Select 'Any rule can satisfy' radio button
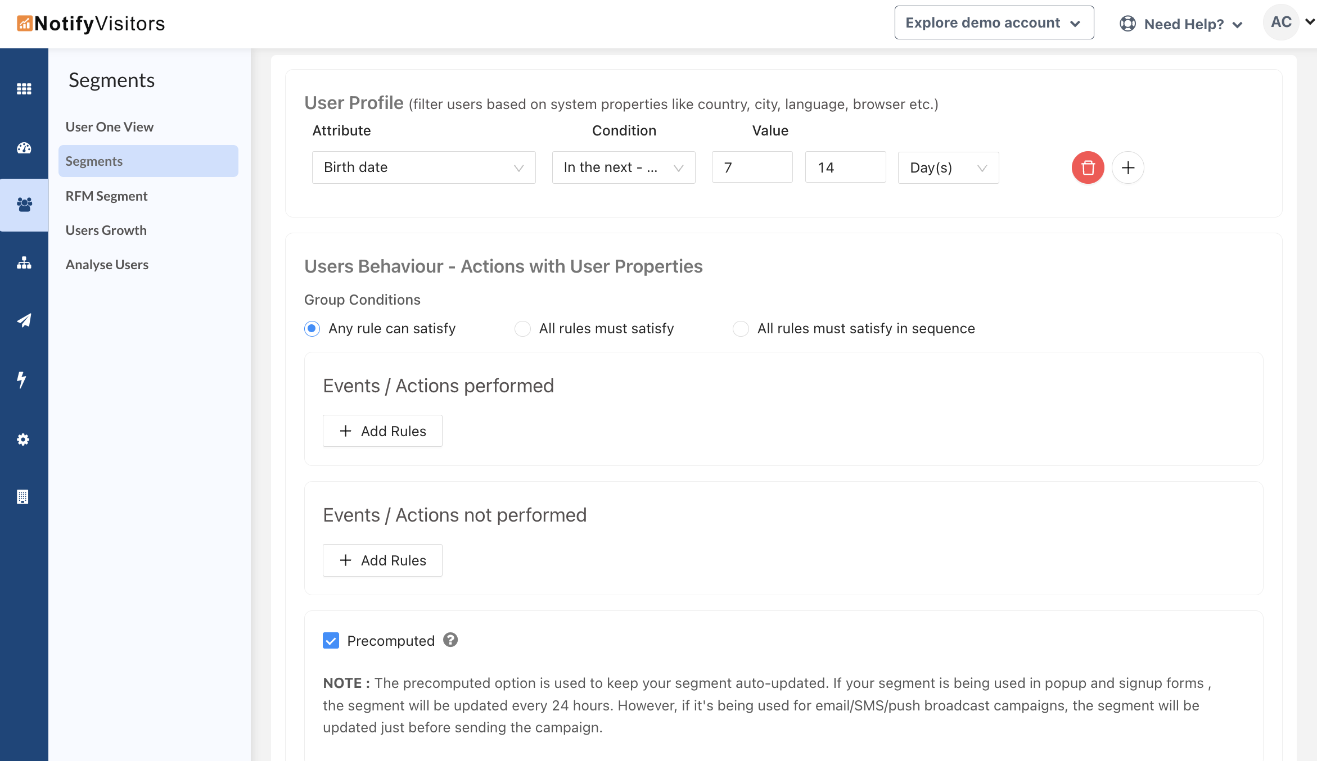This screenshot has width=1317, height=761. click(x=312, y=328)
